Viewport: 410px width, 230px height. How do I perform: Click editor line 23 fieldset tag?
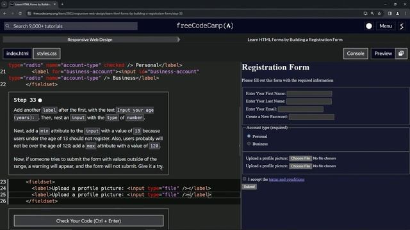coord(40,181)
